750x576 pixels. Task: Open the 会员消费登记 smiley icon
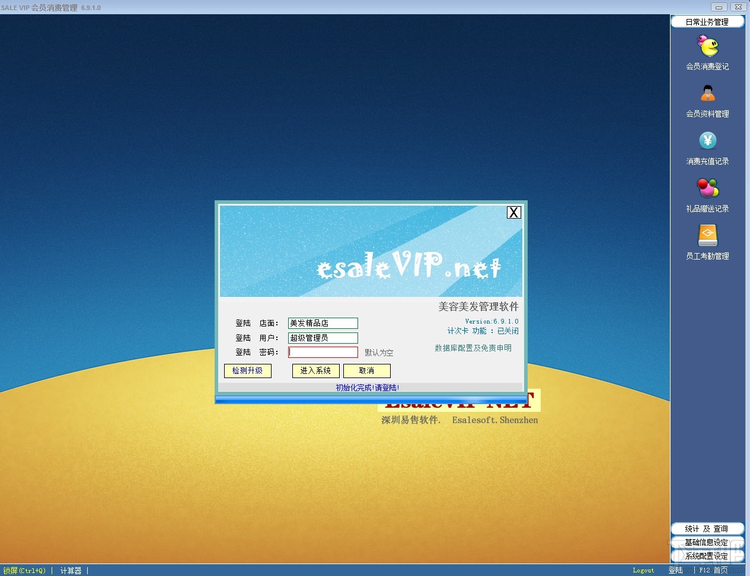707,46
